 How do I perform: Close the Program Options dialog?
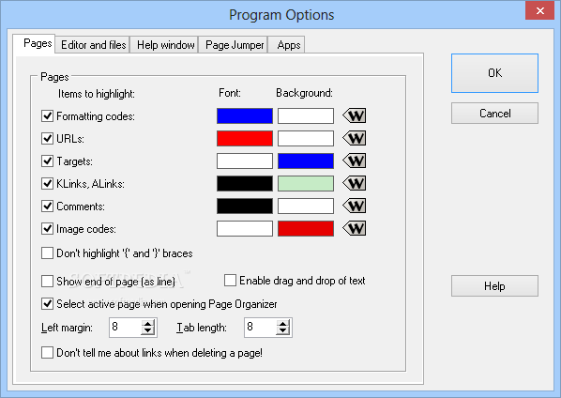539,10
